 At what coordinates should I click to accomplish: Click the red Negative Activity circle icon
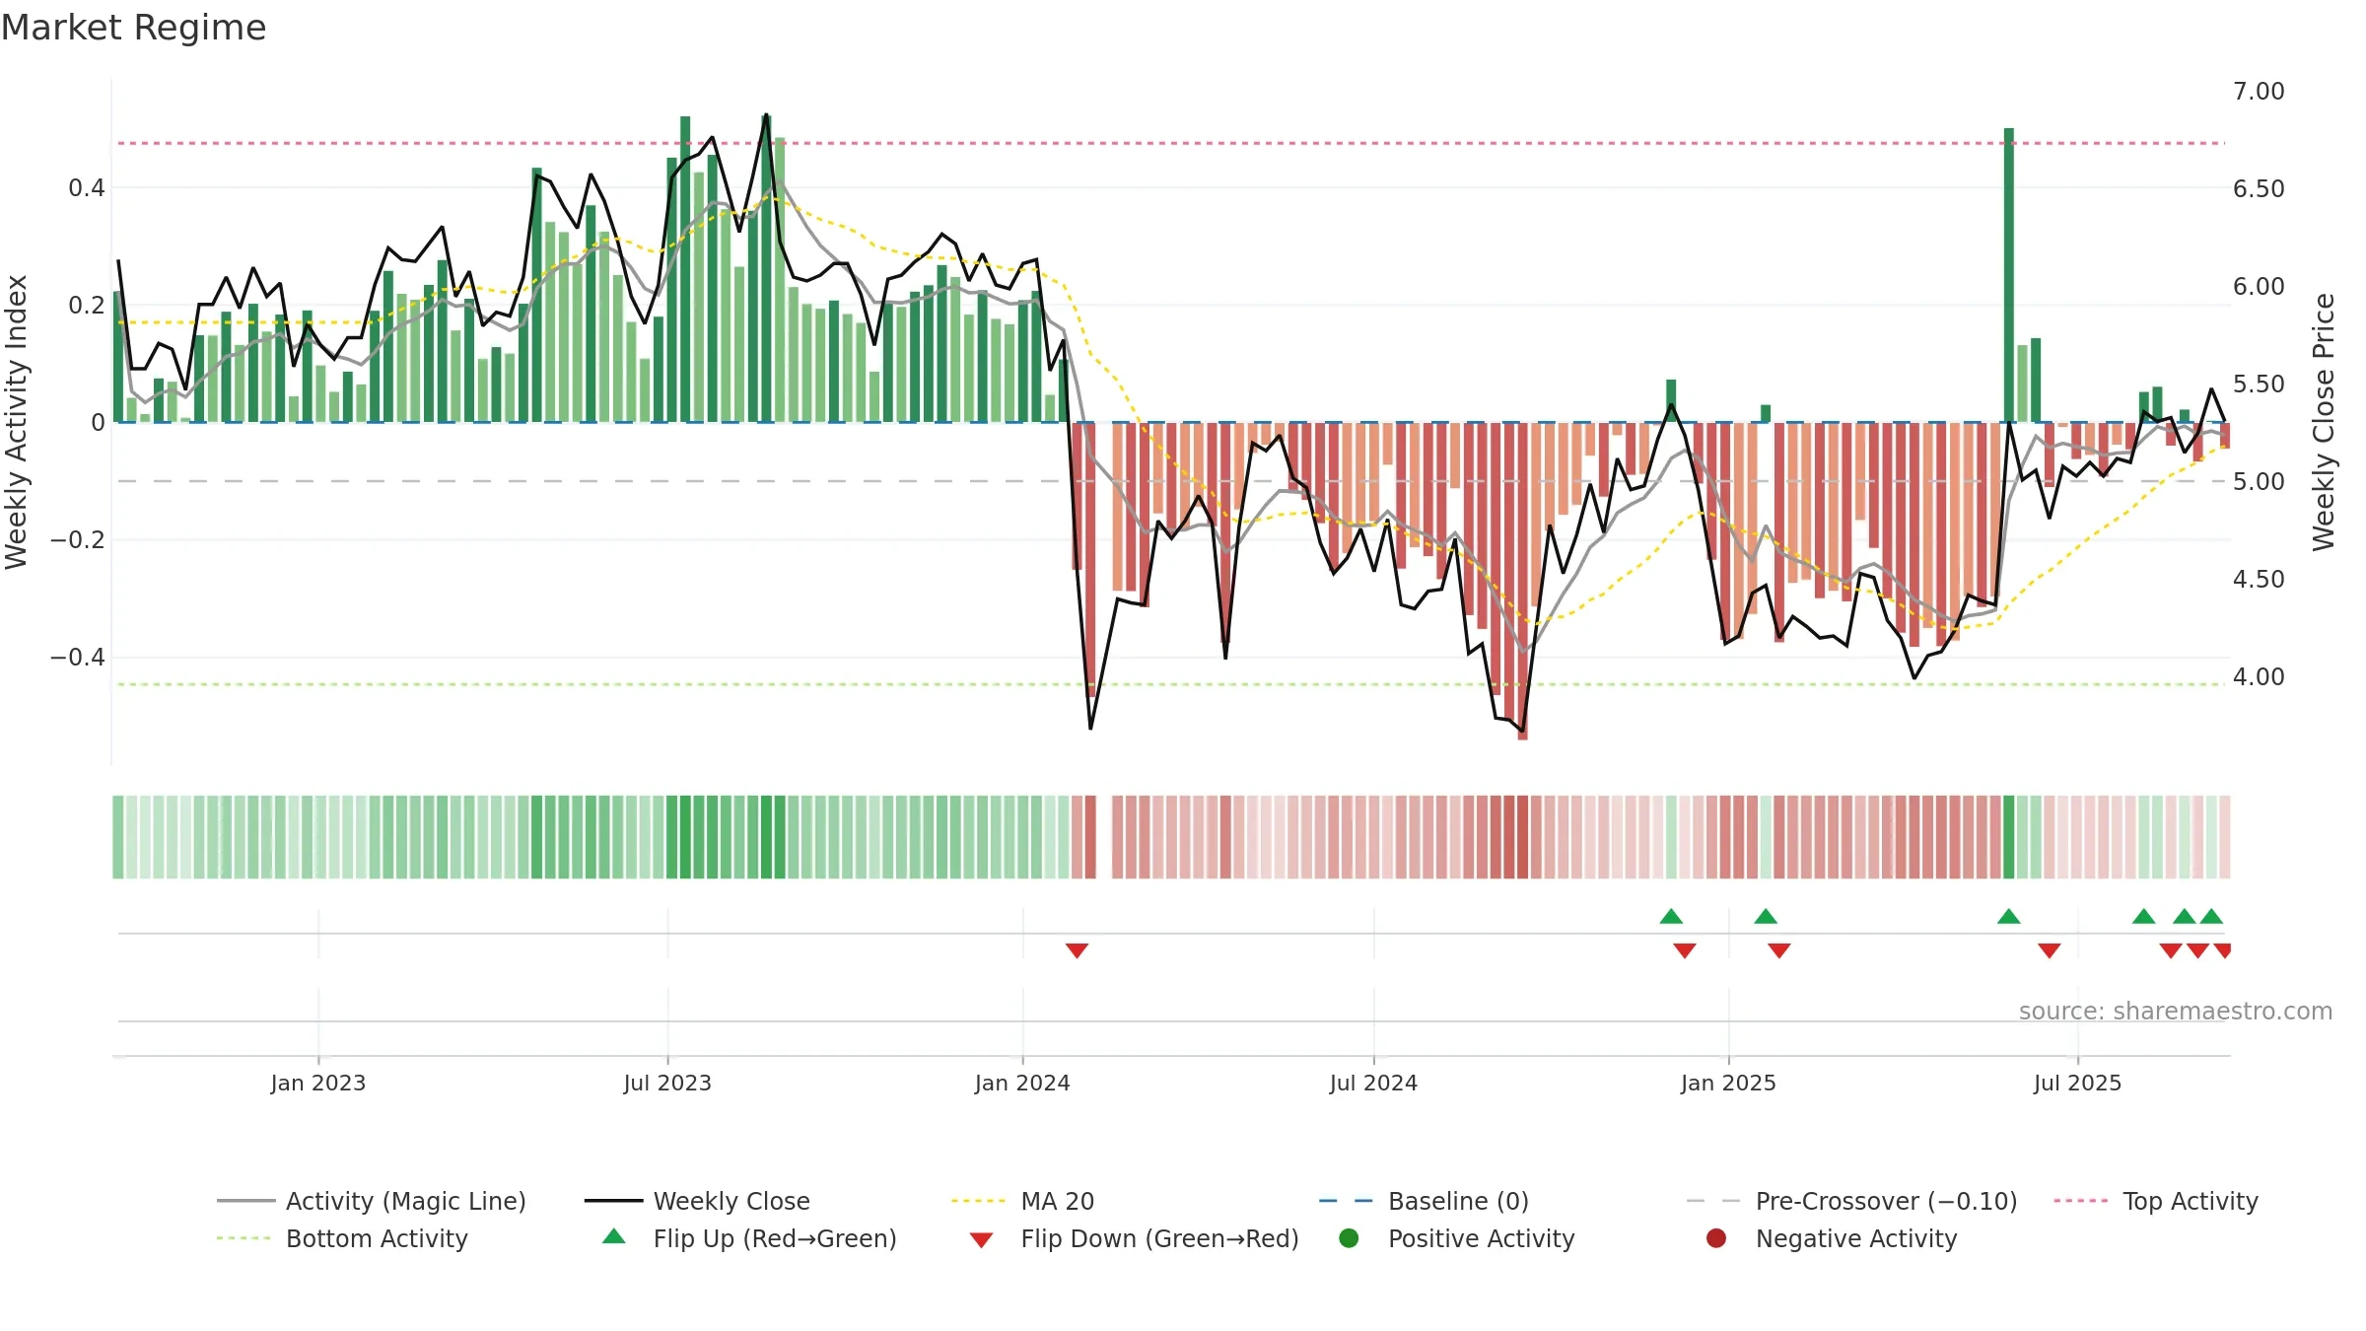tap(1716, 1238)
